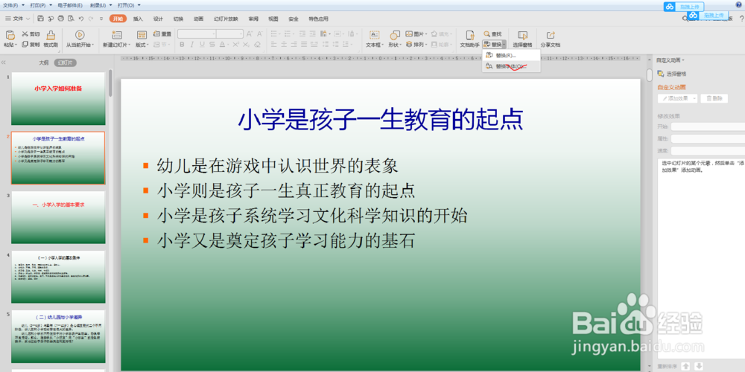Viewport: 745px width, 372px height.
Task: Switch to the Slides (幻灯片) view pill
Action: [65, 62]
